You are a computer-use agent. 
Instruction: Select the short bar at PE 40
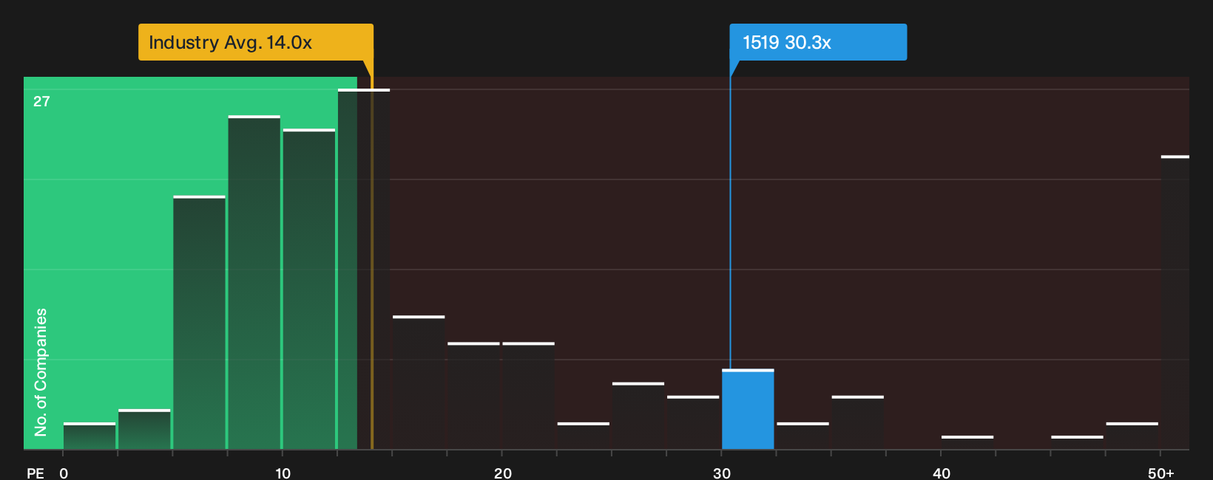coord(967,442)
